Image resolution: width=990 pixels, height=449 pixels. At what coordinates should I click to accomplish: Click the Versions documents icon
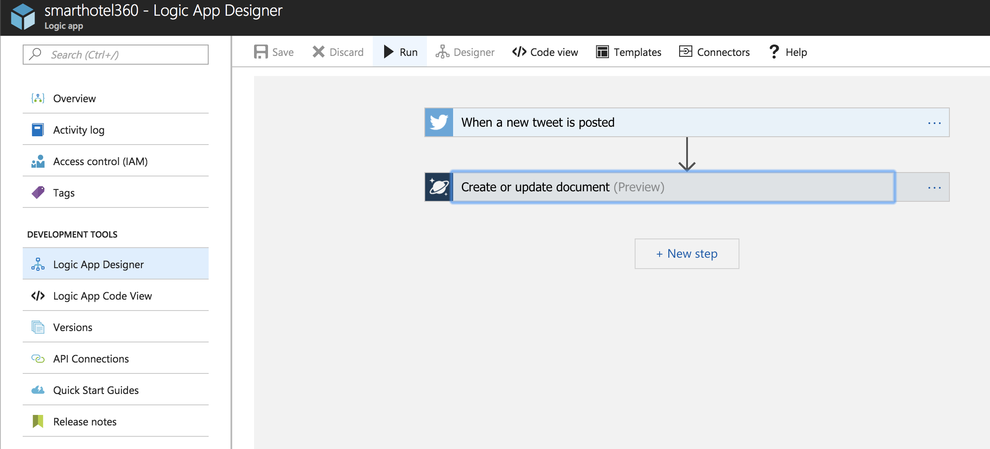38,327
